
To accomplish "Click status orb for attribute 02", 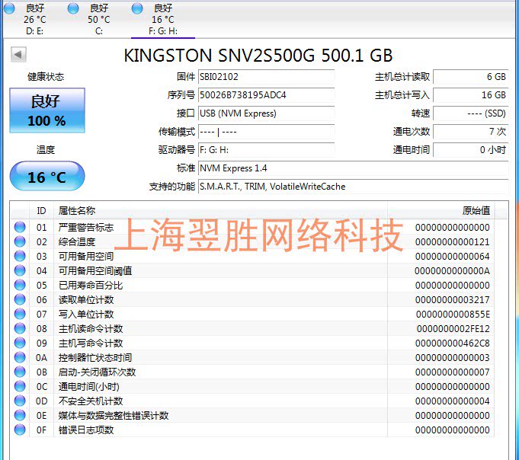I will point(20,241).
